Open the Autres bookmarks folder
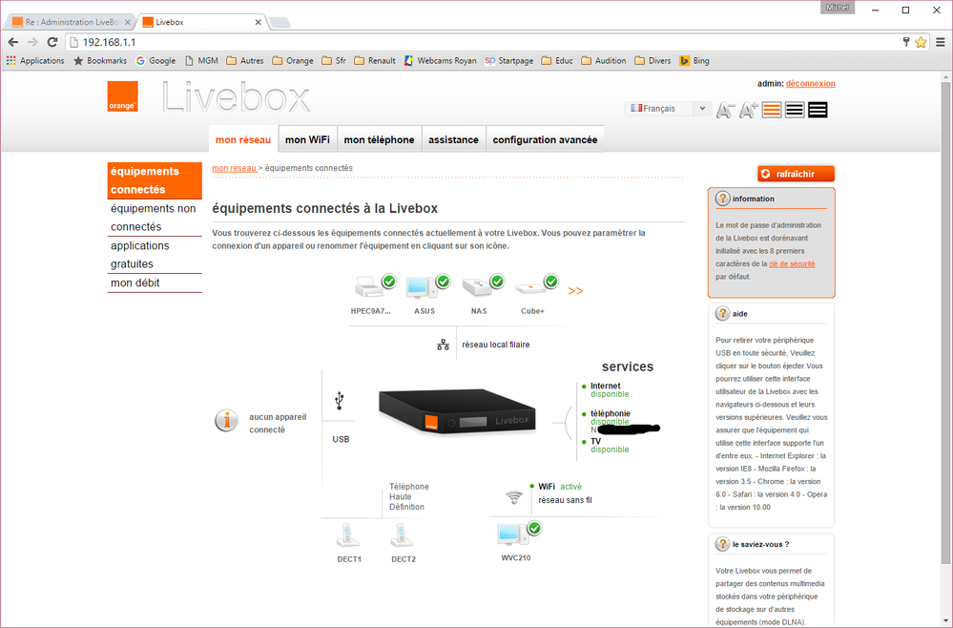The width and height of the screenshot is (953, 628). [245, 61]
